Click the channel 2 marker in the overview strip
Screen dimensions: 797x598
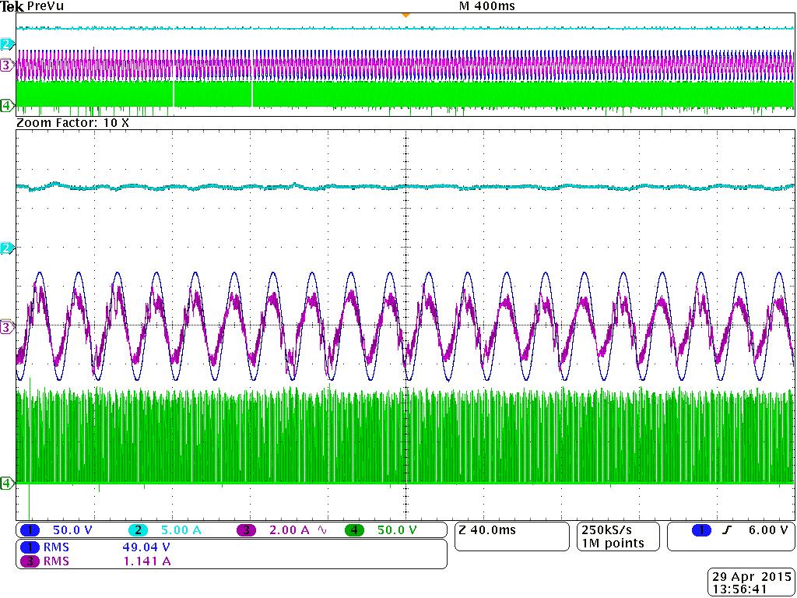point(6,44)
